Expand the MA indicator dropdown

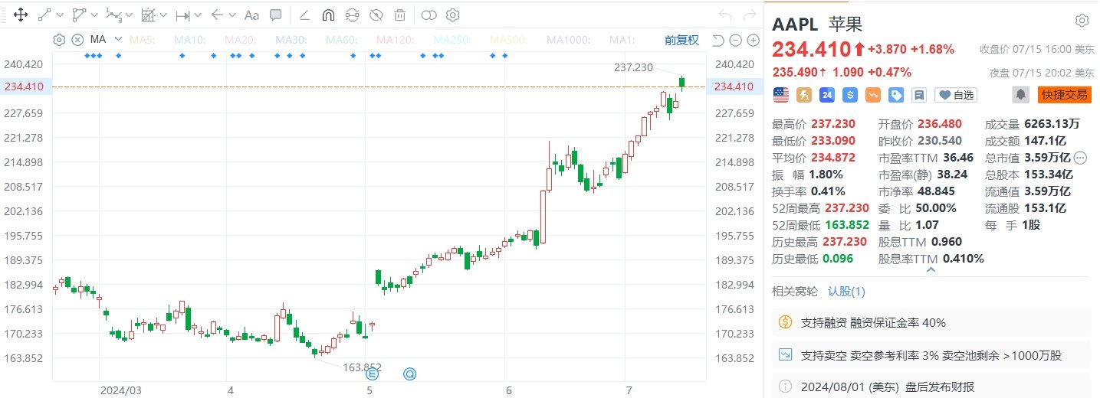tap(118, 39)
